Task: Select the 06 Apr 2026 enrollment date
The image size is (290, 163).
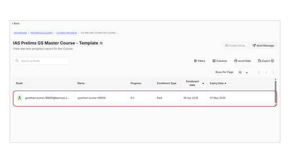Action: click(x=190, y=98)
